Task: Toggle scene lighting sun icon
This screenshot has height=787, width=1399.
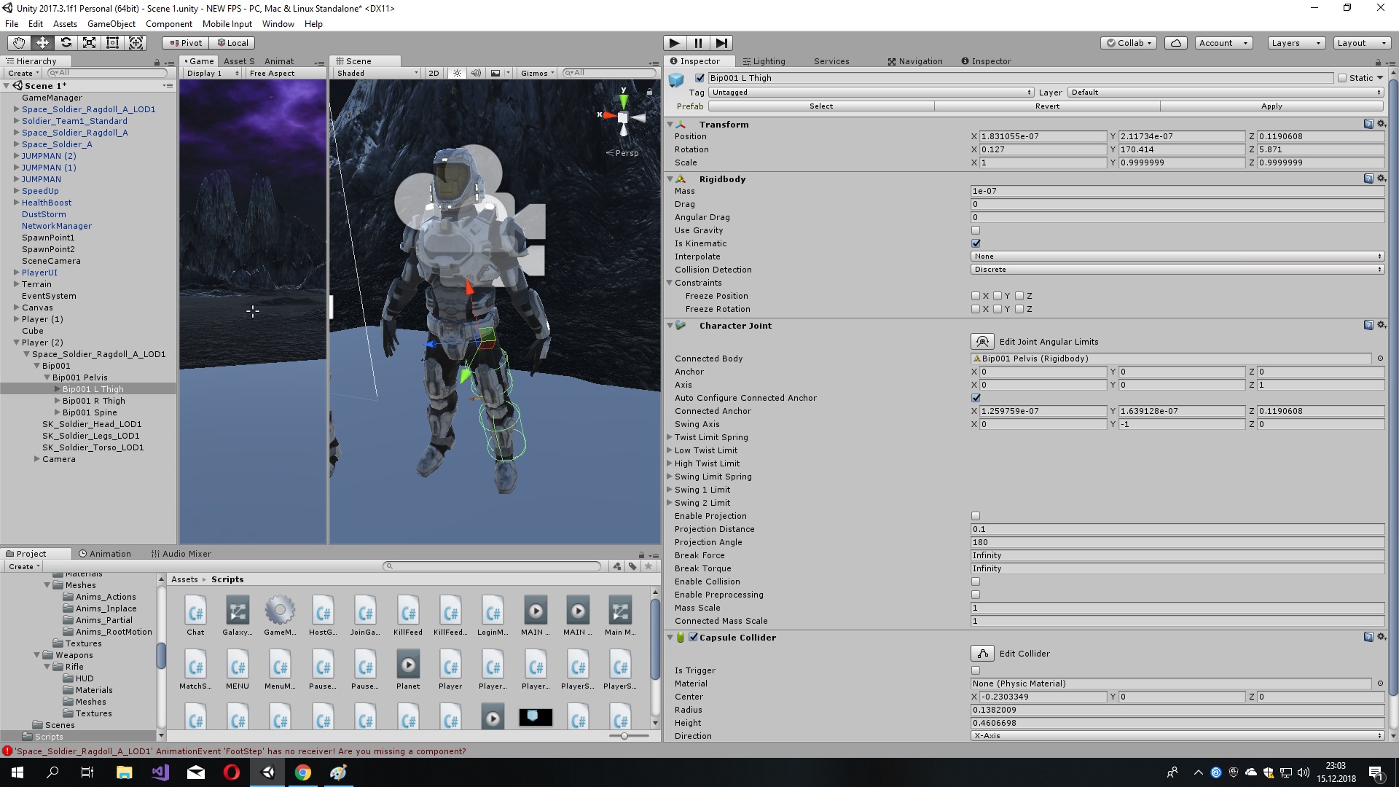Action: coord(457,73)
